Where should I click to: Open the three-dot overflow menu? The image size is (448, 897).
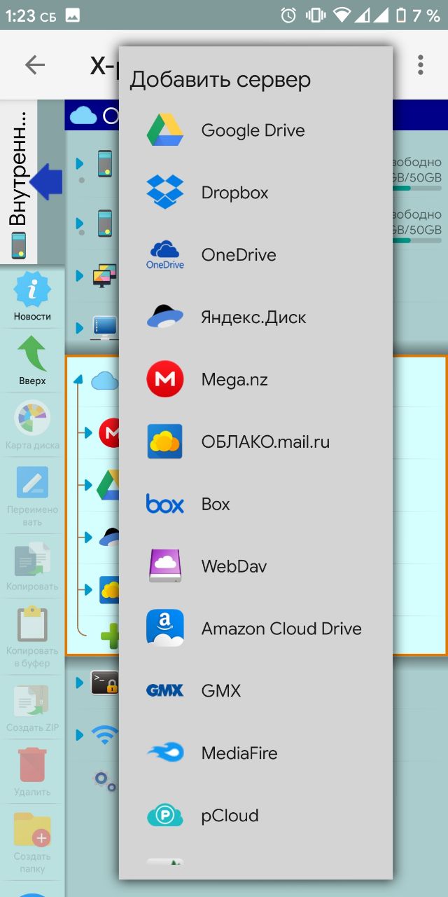pos(421,65)
